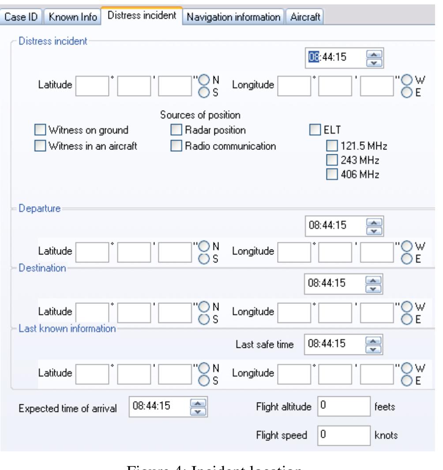Select N for Distress incident latitude

tap(203, 80)
